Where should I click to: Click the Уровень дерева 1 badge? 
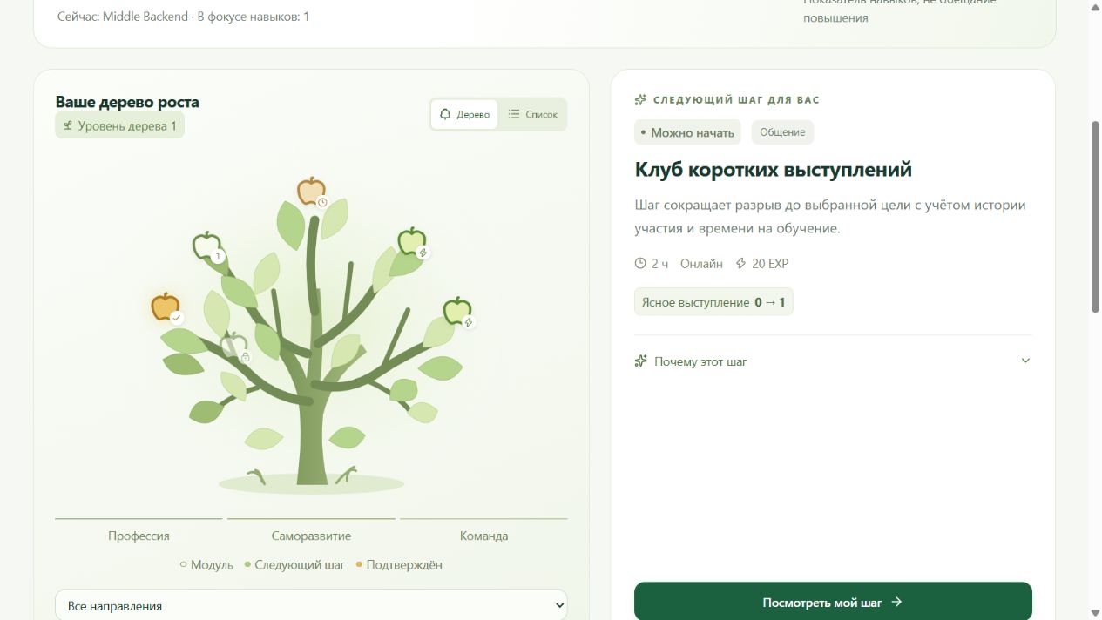coord(119,125)
